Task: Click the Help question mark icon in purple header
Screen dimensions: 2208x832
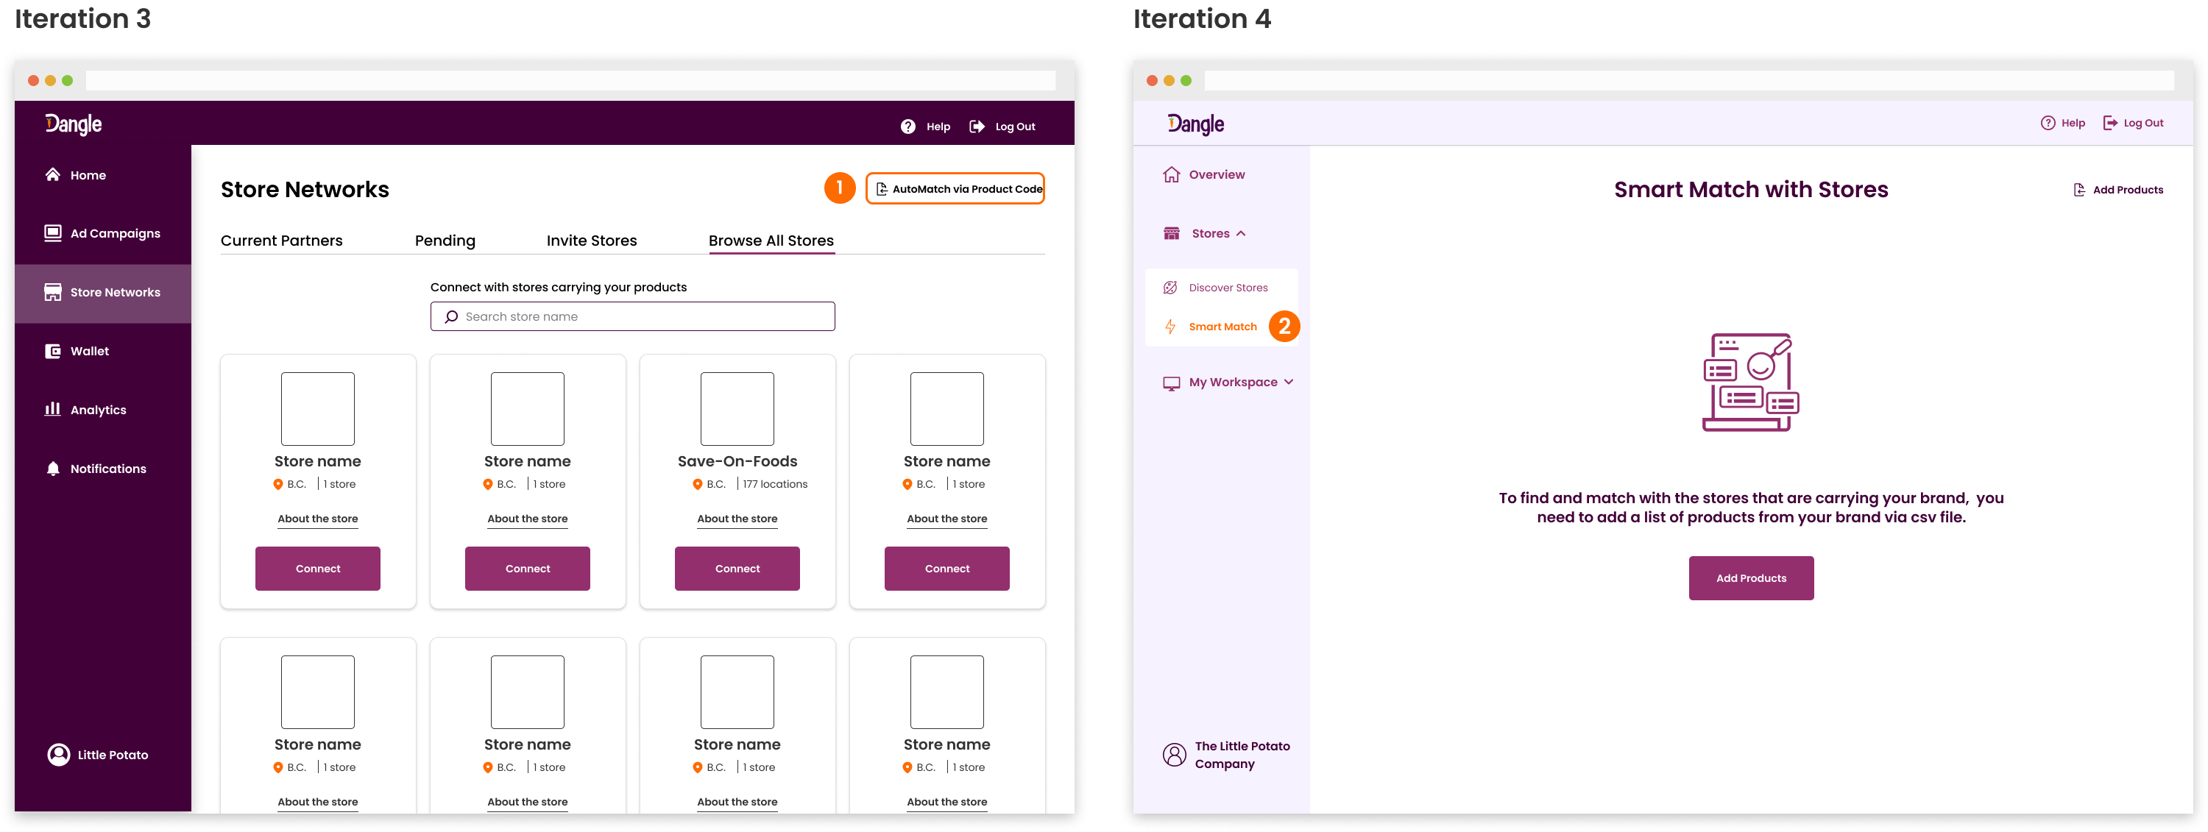Action: [907, 127]
